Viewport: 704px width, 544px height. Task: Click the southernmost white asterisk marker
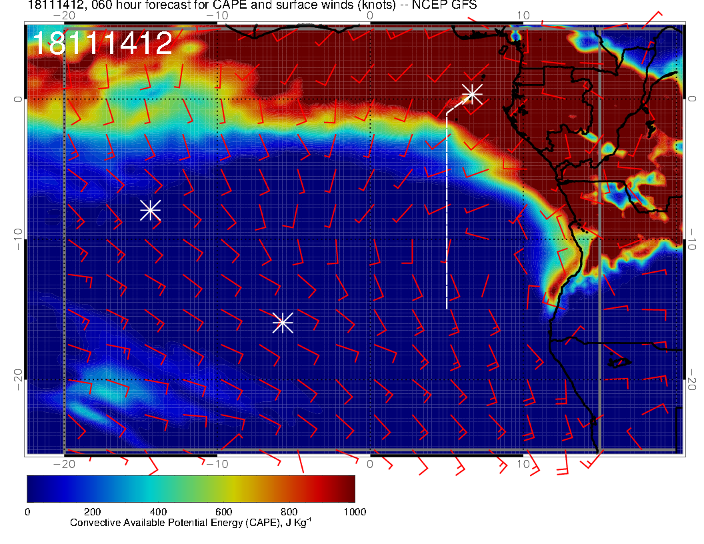(283, 322)
